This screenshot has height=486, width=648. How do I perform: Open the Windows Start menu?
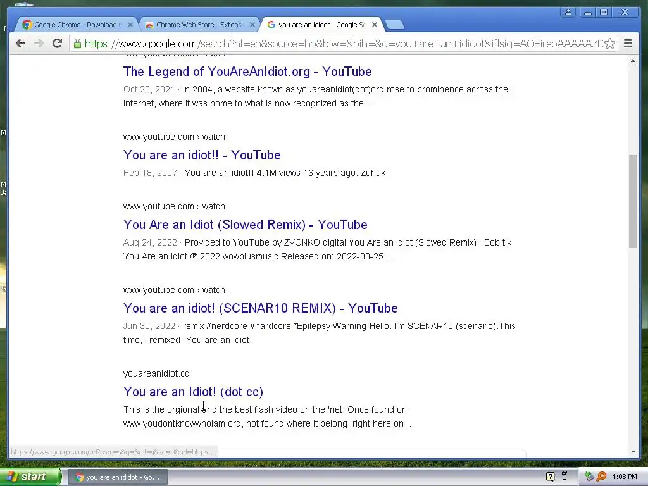(x=30, y=477)
